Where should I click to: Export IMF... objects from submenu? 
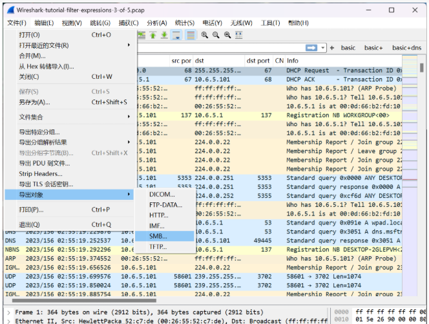click(x=165, y=226)
